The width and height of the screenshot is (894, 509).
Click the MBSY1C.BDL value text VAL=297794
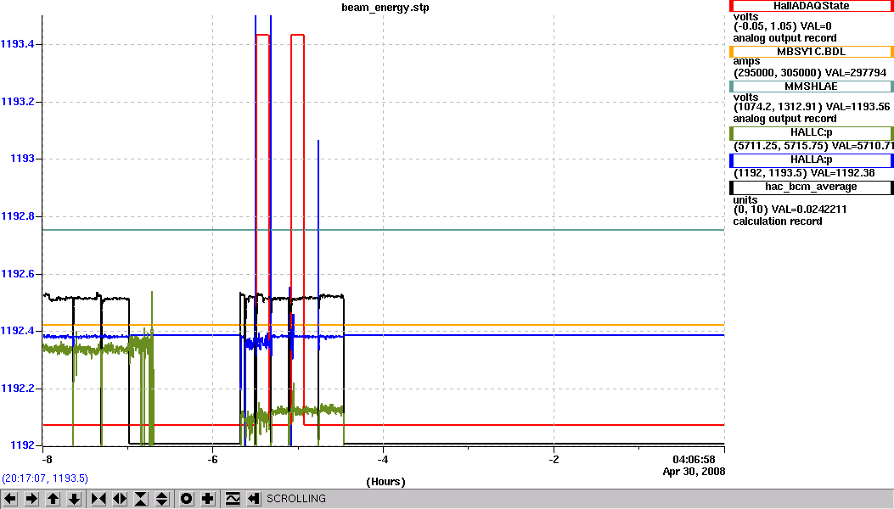point(857,73)
